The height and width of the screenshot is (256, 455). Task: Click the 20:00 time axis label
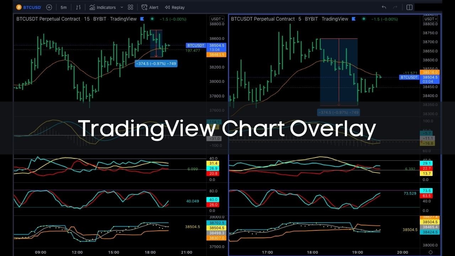tap(403, 252)
